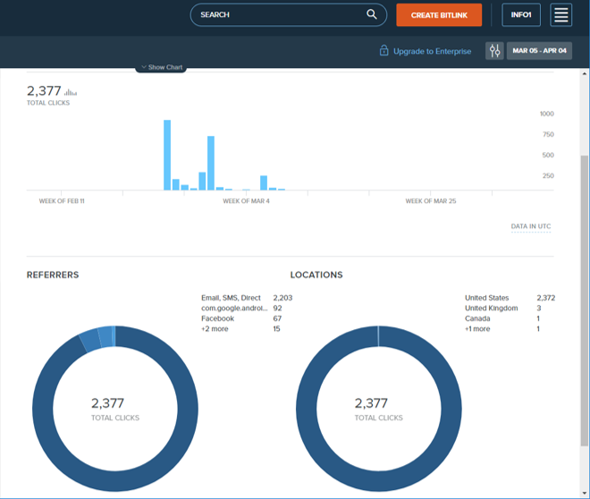Open the MAR 05 - APR 04 date range
The image size is (590, 499).
(539, 51)
